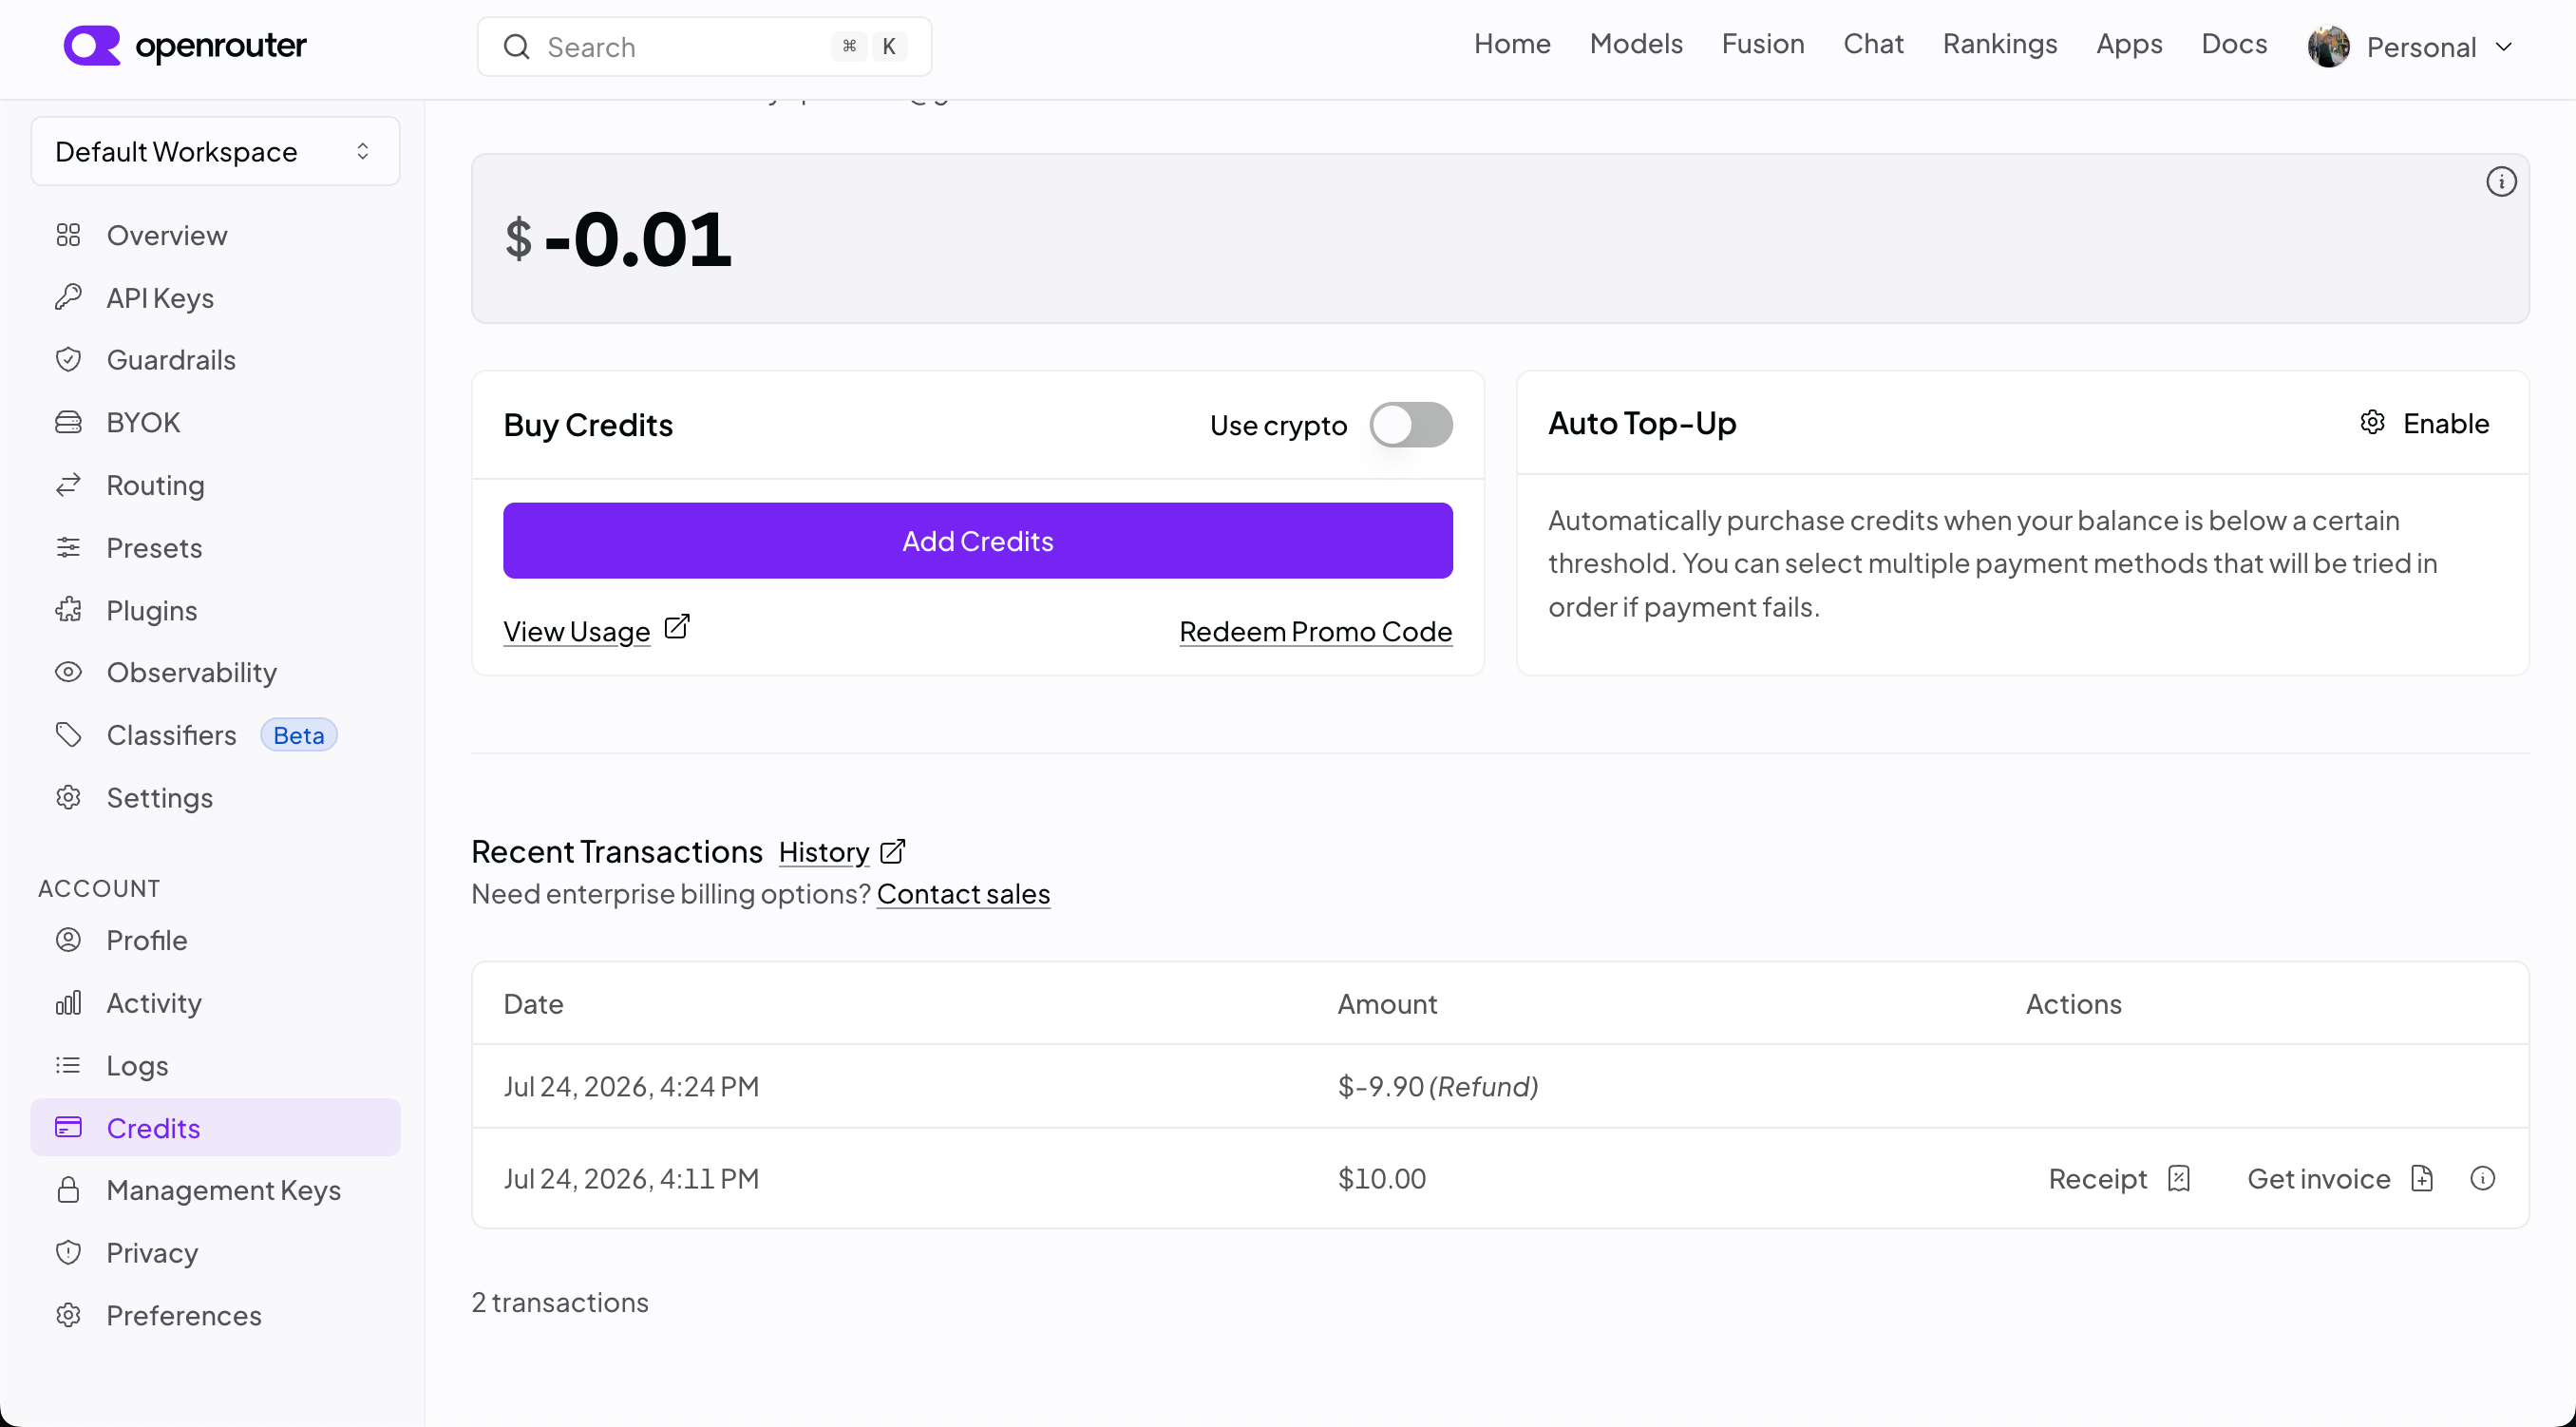Click the Presets sliders icon
The height and width of the screenshot is (1427, 2576).
(68, 547)
